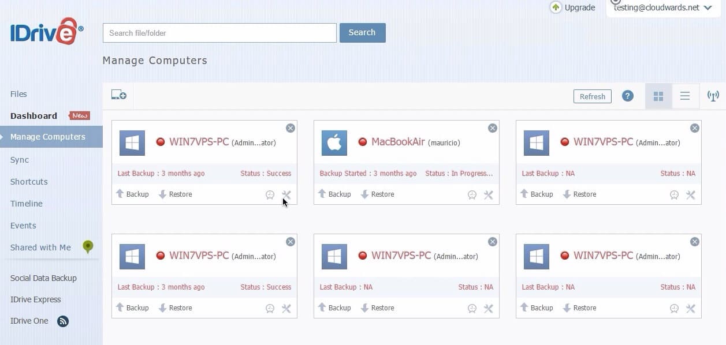The height and width of the screenshot is (345, 726).
Task: Switch to list view
Action: click(x=685, y=96)
